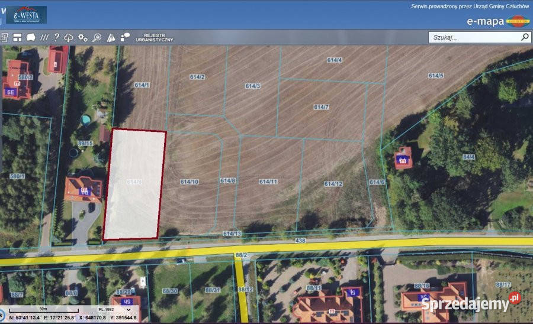
Task: Open the Rejestr Urbanistyczny menu
Action: point(154,37)
